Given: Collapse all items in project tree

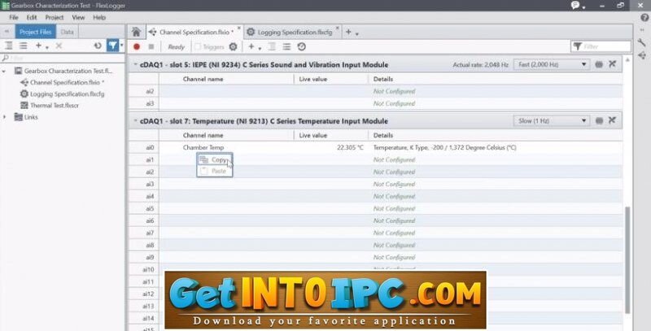Looking at the screenshot, I should pyautogui.click(x=9, y=46).
